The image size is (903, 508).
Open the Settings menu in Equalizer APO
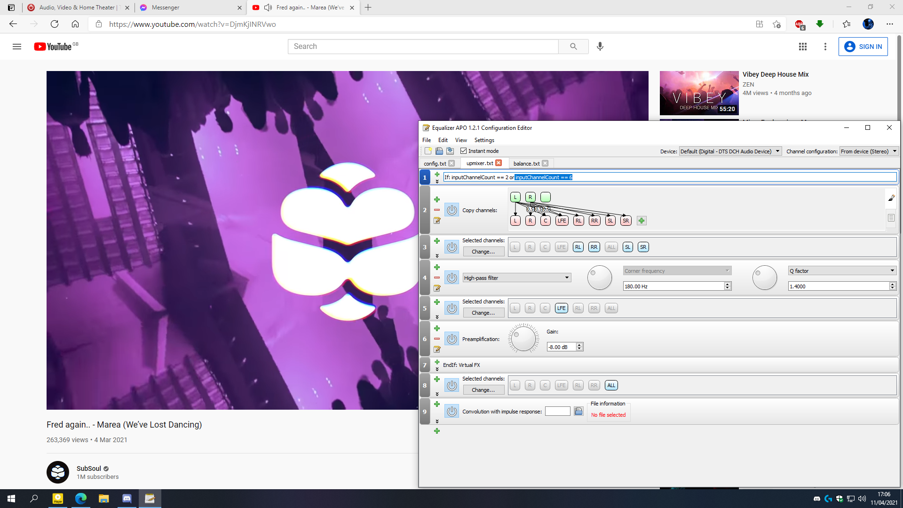pos(484,140)
